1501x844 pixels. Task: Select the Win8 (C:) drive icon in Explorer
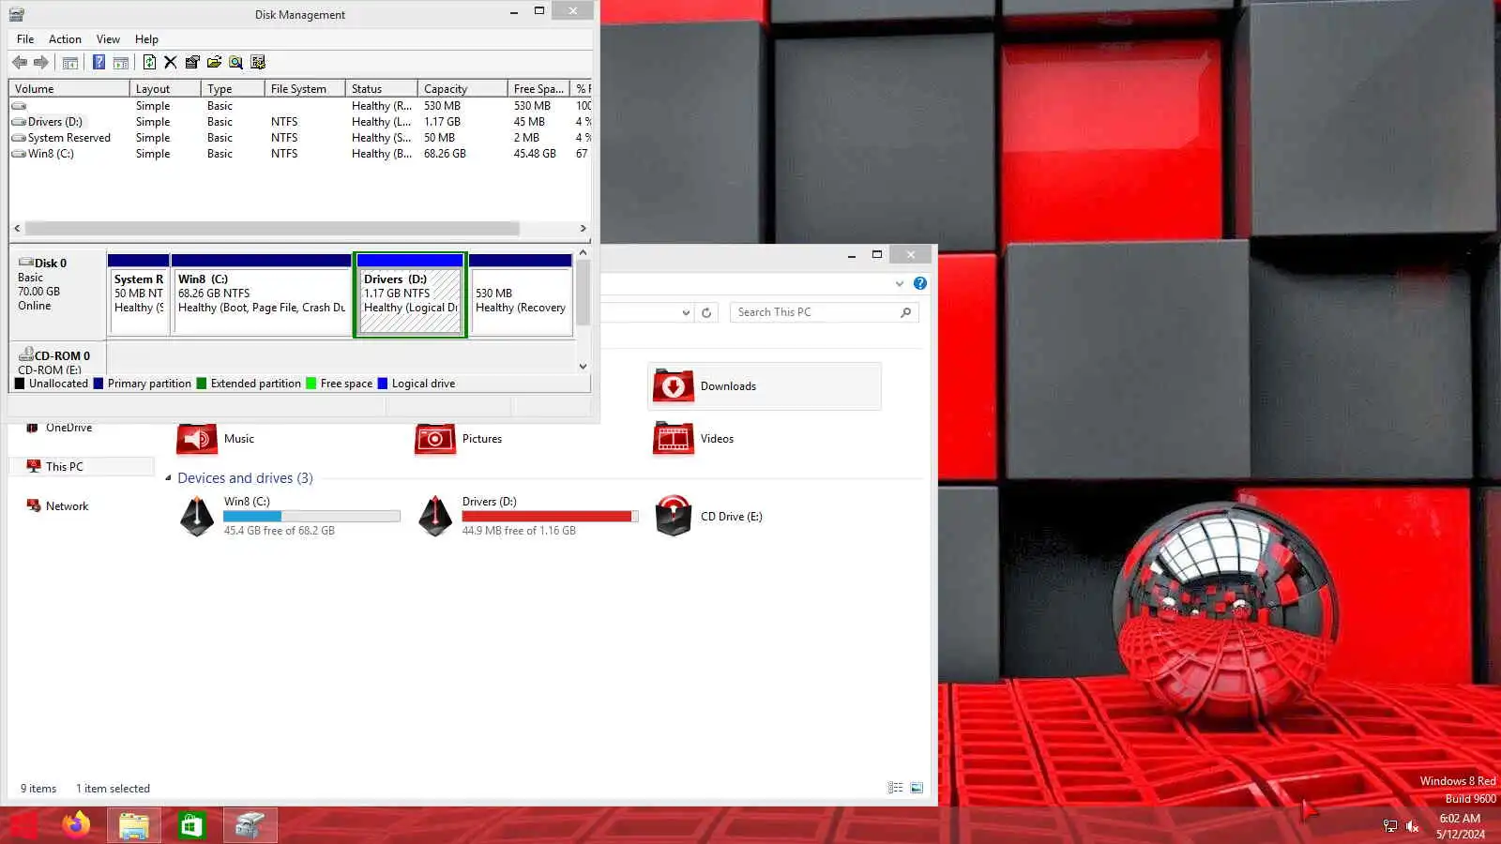tap(197, 517)
